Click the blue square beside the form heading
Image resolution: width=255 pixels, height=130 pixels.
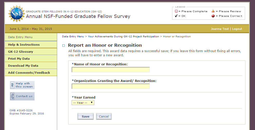pos(64,46)
